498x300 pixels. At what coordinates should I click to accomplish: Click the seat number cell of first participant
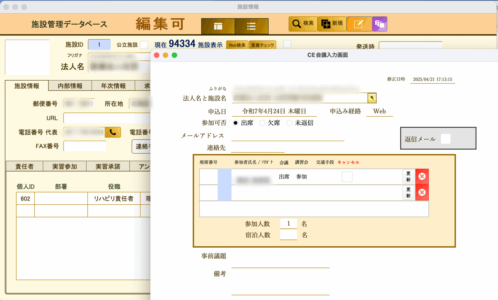coord(209,177)
